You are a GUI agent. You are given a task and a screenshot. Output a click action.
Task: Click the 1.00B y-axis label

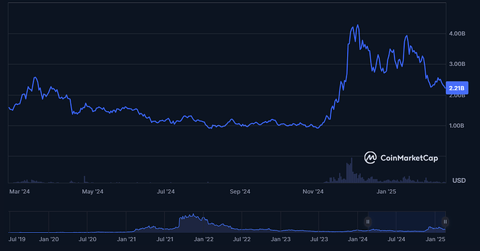pyautogui.click(x=456, y=126)
